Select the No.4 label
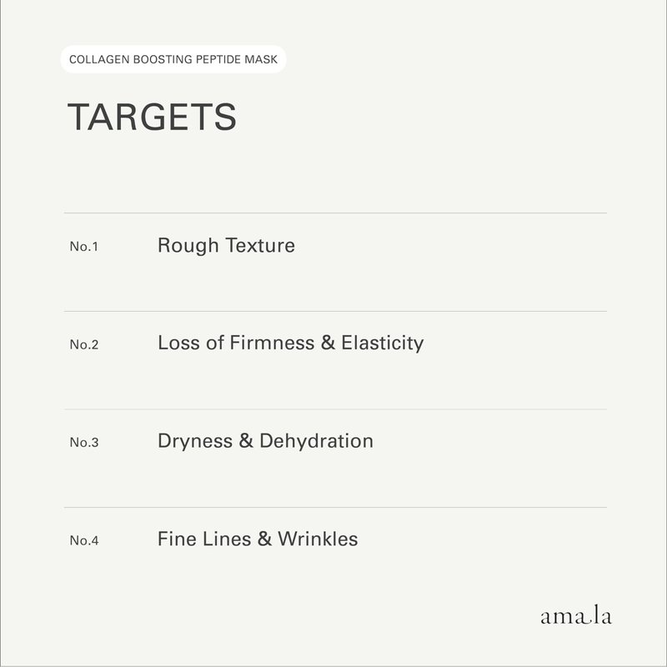 pos(84,540)
